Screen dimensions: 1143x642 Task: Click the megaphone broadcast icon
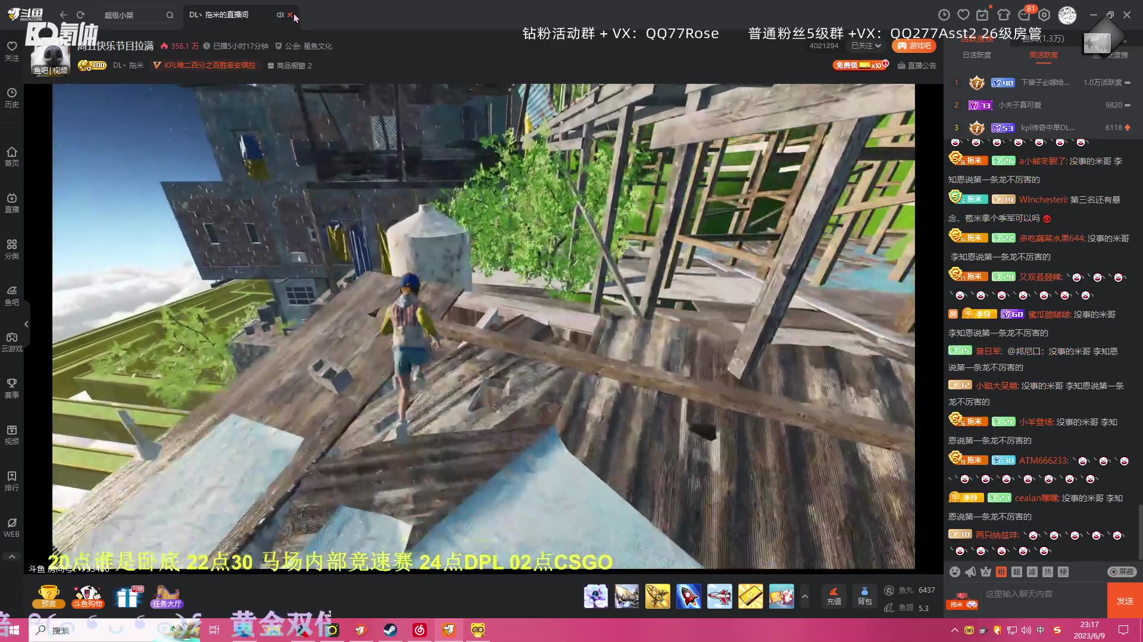[x=970, y=572]
